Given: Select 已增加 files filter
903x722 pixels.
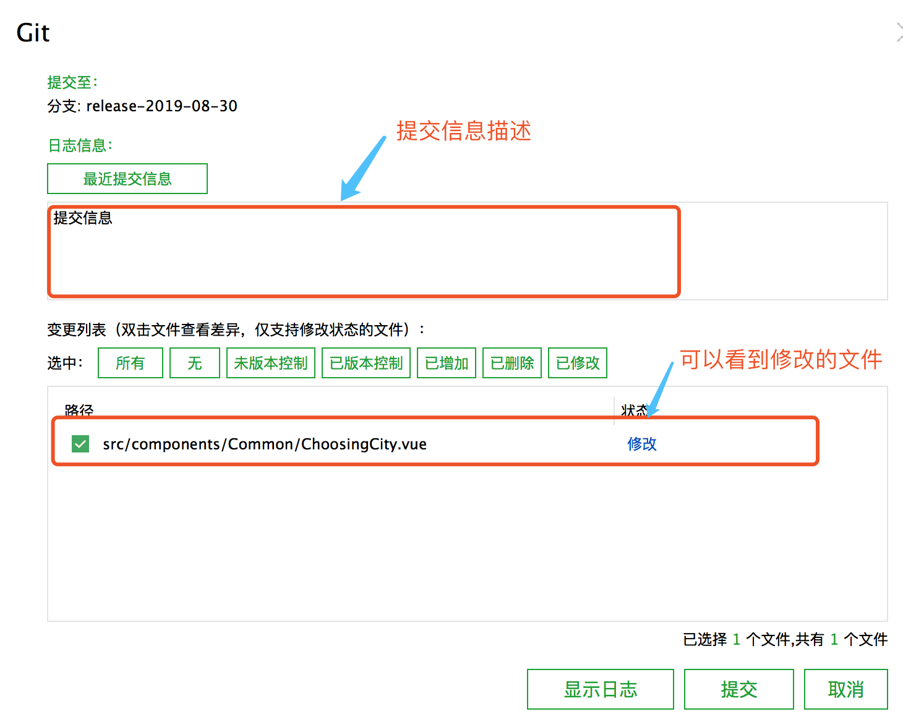Looking at the screenshot, I should pos(447,363).
